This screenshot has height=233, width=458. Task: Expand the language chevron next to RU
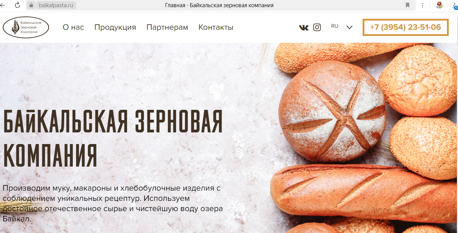coord(349,27)
